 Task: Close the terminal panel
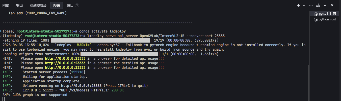(x=332, y=5)
